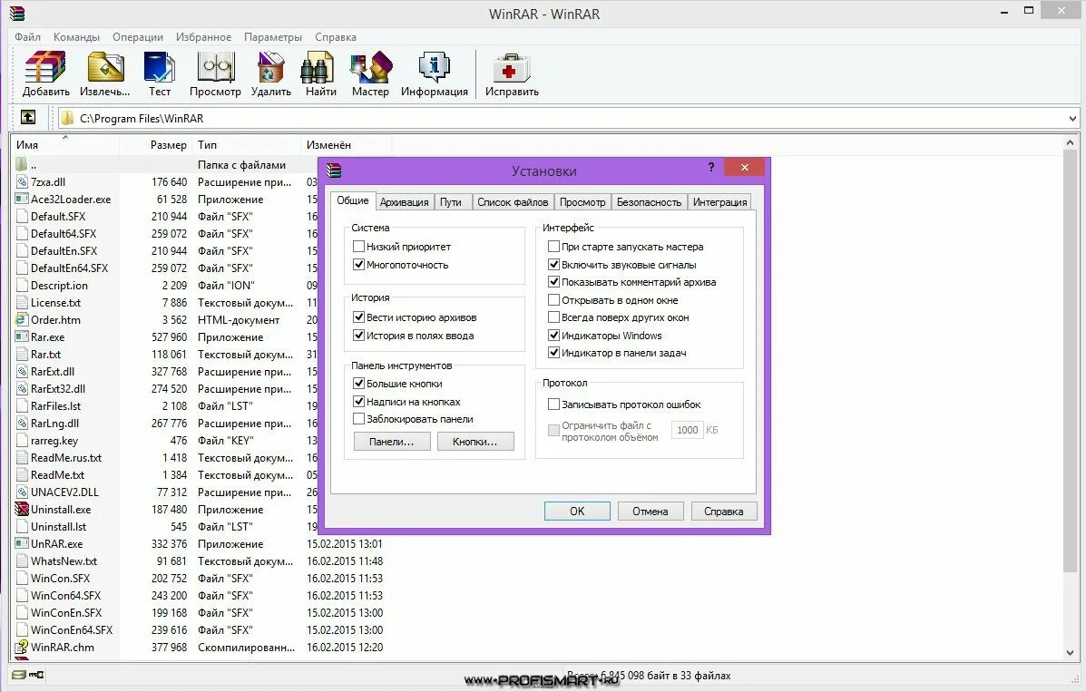Screen dimensions: 1086x692
Task: Open the Кнопки... button
Action: click(x=475, y=442)
